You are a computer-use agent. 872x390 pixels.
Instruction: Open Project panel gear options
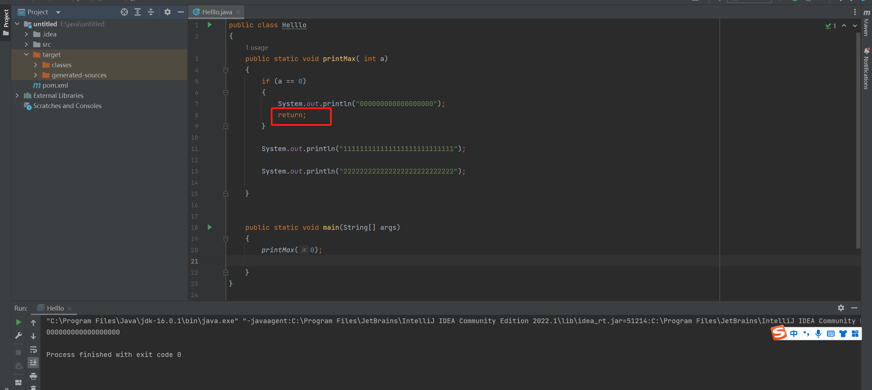[167, 12]
